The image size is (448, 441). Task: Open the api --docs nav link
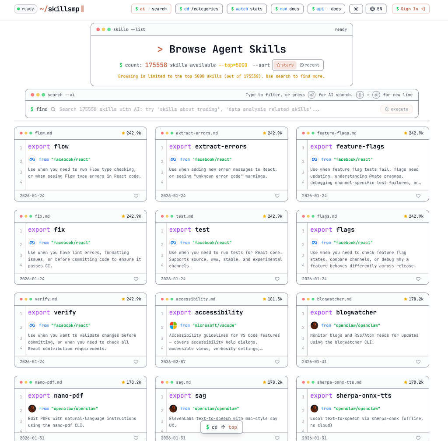326,9
